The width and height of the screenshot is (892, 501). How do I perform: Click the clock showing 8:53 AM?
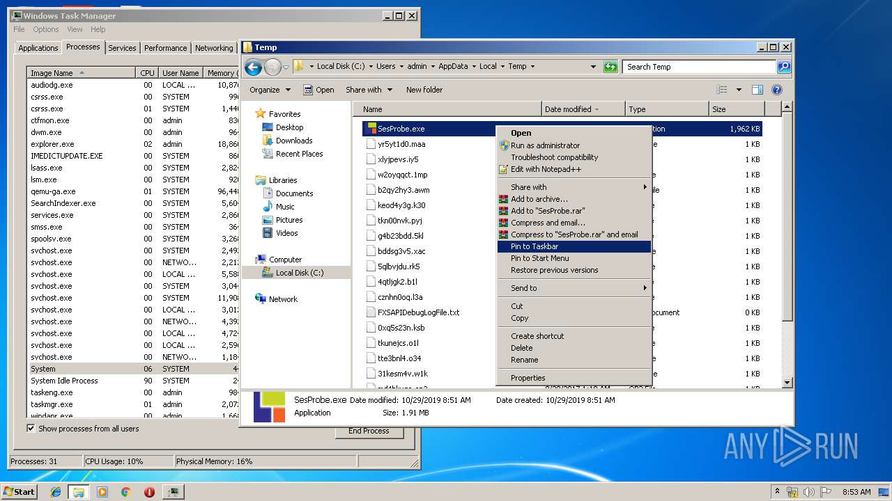point(856,492)
